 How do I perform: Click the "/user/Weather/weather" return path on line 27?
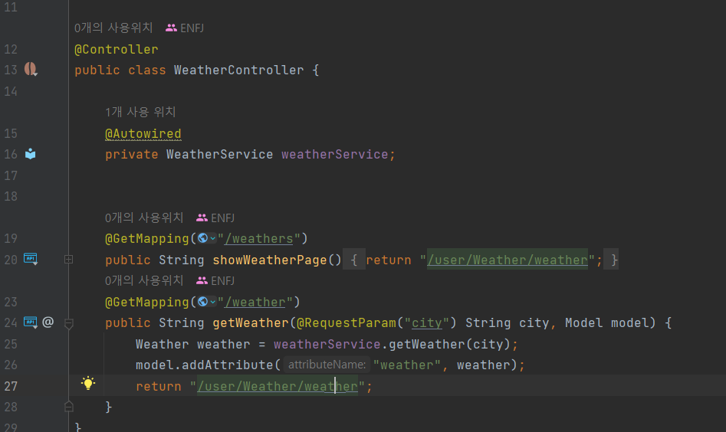[x=278, y=386]
